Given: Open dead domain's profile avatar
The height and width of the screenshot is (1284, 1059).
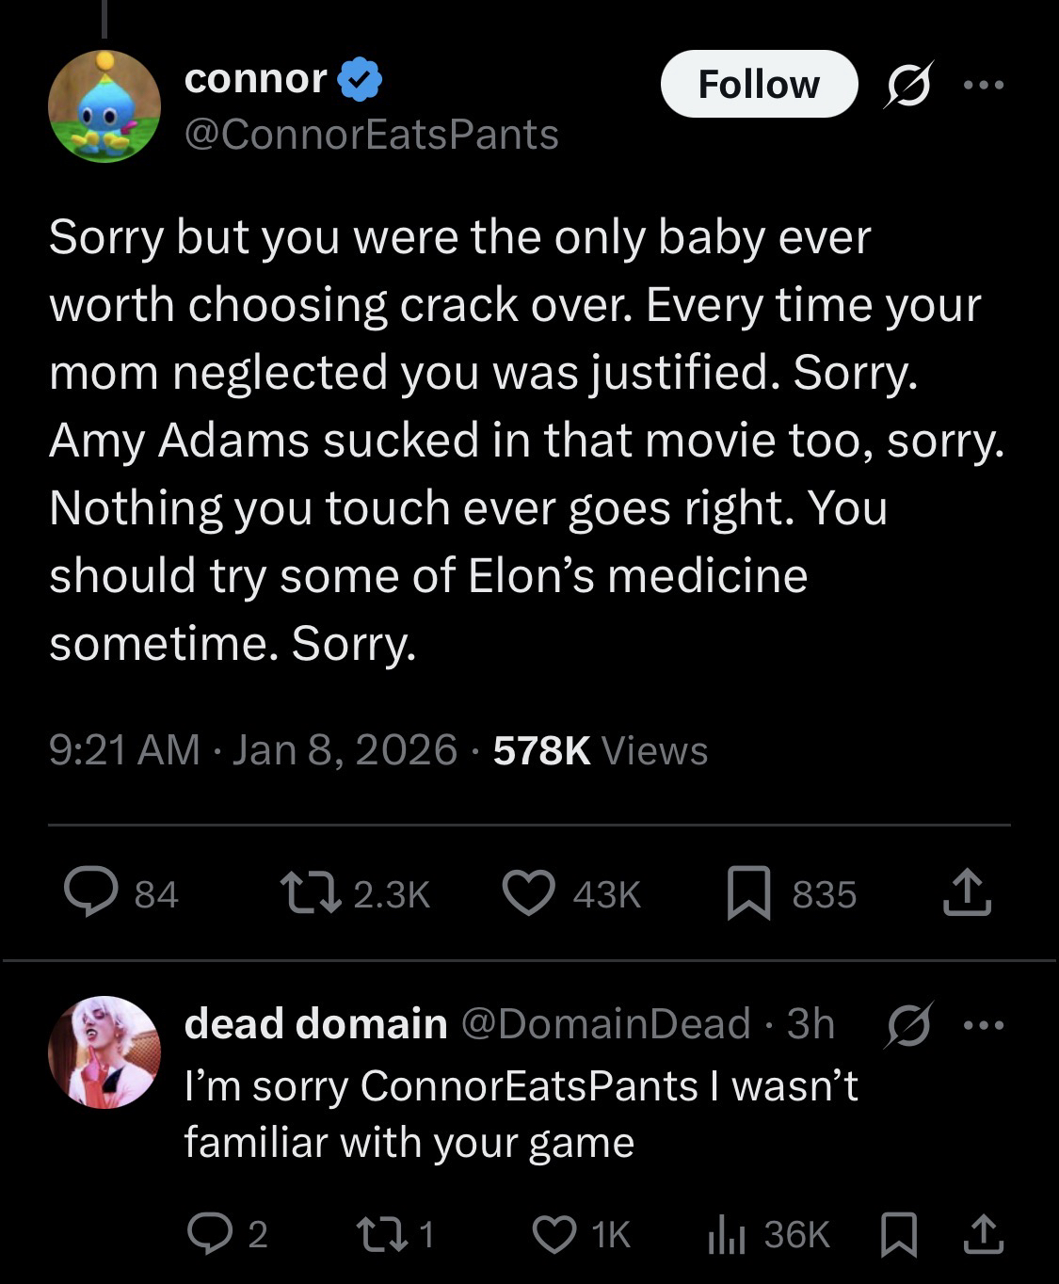Looking at the screenshot, I should click(x=104, y=1051).
